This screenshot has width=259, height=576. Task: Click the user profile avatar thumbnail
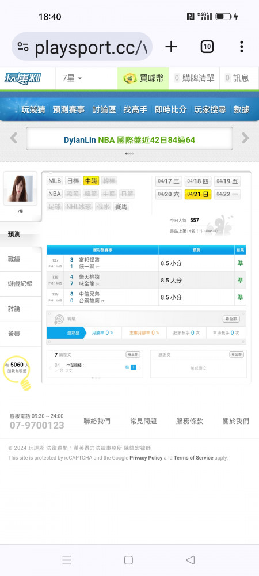[x=20, y=188]
